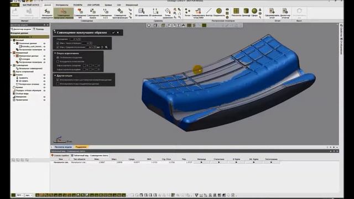
Task: Open the Transform Alignment (Совмещение трансформацией) tool
Action: pos(120,13)
